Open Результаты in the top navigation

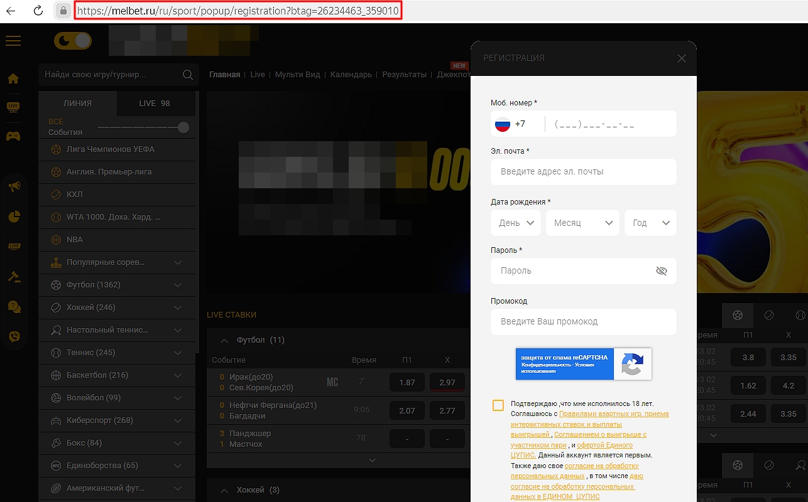point(405,75)
